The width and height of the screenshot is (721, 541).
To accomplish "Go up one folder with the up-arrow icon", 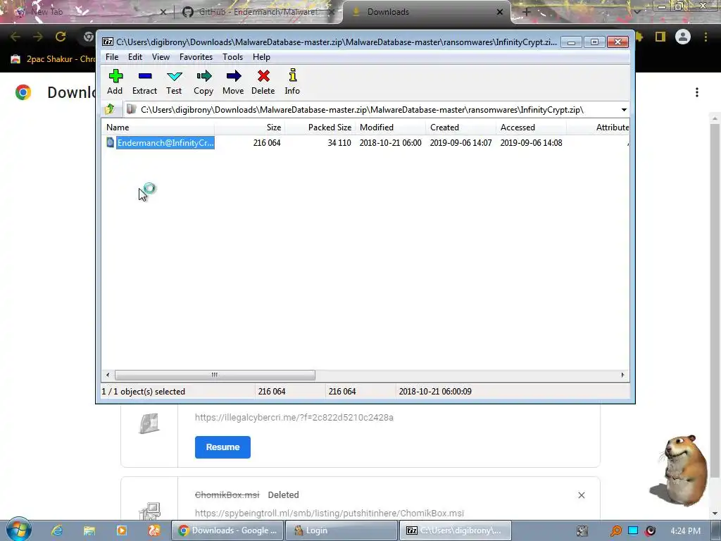I will pyautogui.click(x=109, y=109).
